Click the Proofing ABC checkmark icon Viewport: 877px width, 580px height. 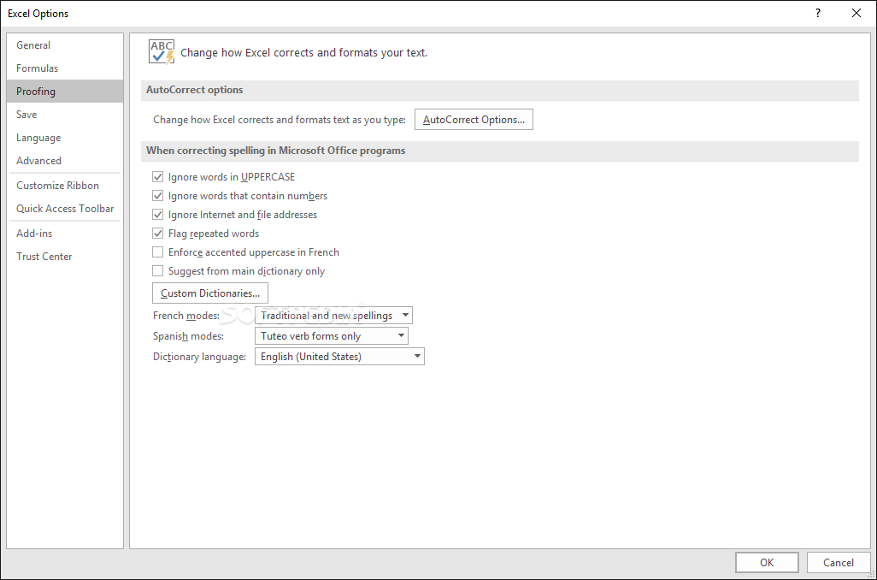pos(162,52)
